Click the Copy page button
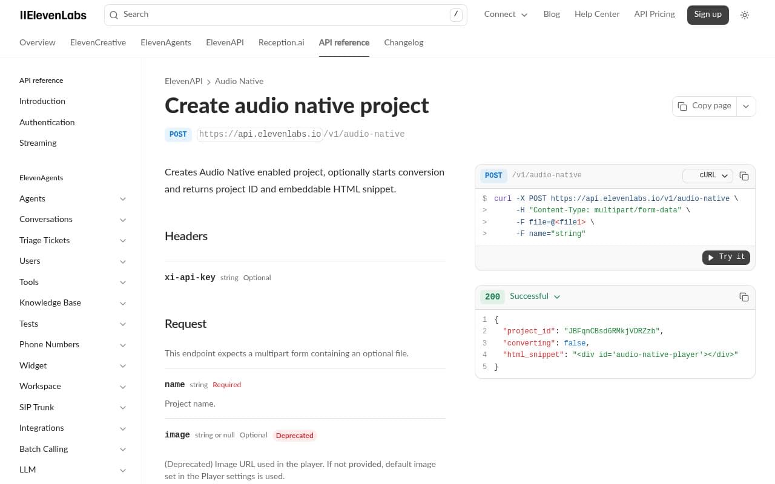 pos(704,106)
